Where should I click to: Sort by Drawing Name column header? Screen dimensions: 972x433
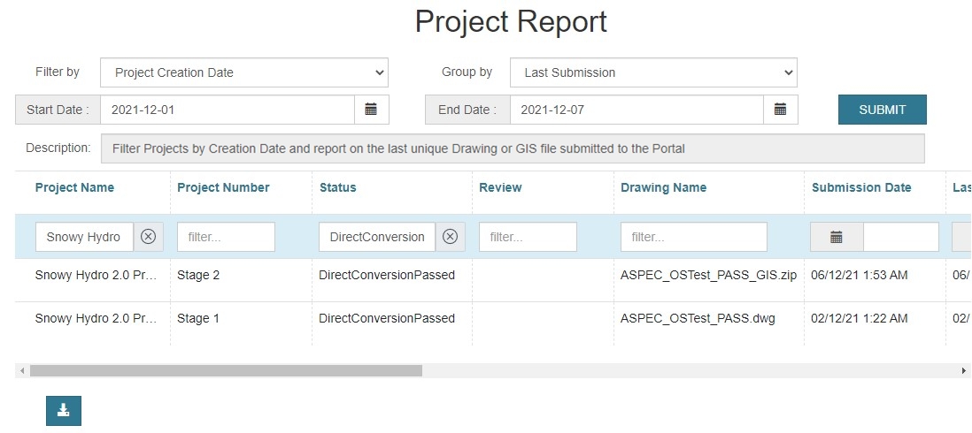[x=663, y=187]
